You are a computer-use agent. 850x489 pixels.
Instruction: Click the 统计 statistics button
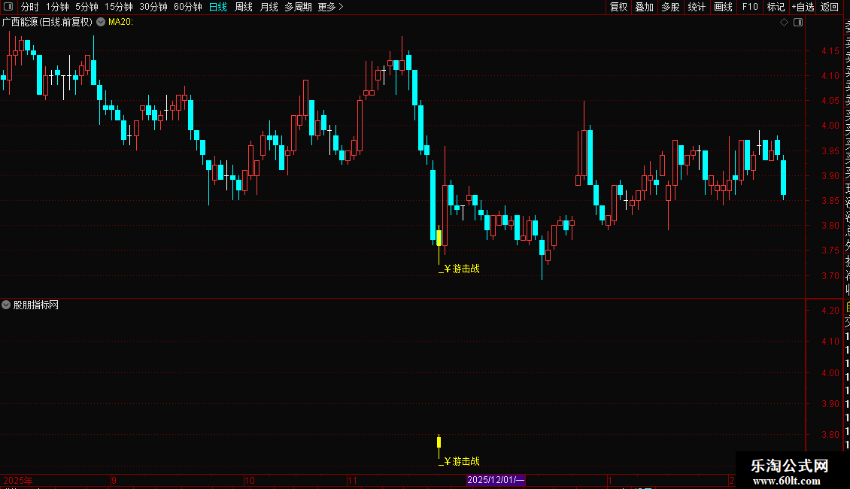tap(696, 7)
